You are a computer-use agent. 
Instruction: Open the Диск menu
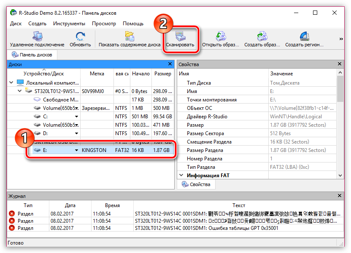click(x=16, y=24)
